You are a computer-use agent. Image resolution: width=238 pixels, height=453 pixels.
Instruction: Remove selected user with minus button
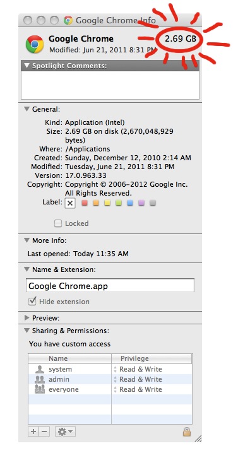[x=44, y=432]
